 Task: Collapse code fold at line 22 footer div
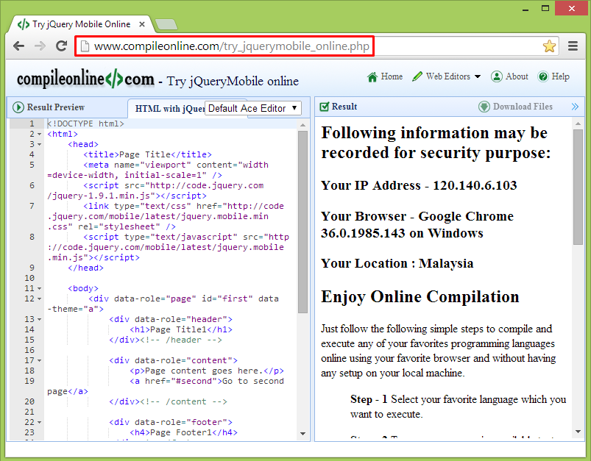(x=39, y=423)
